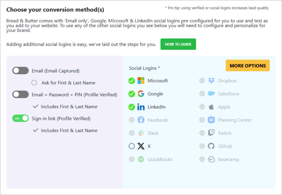Click the X logo icon

coord(141,146)
